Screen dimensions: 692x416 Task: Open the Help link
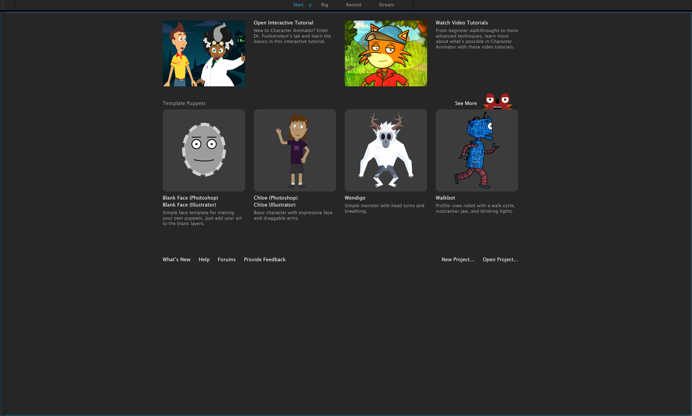pyautogui.click(x=204, y=259)
